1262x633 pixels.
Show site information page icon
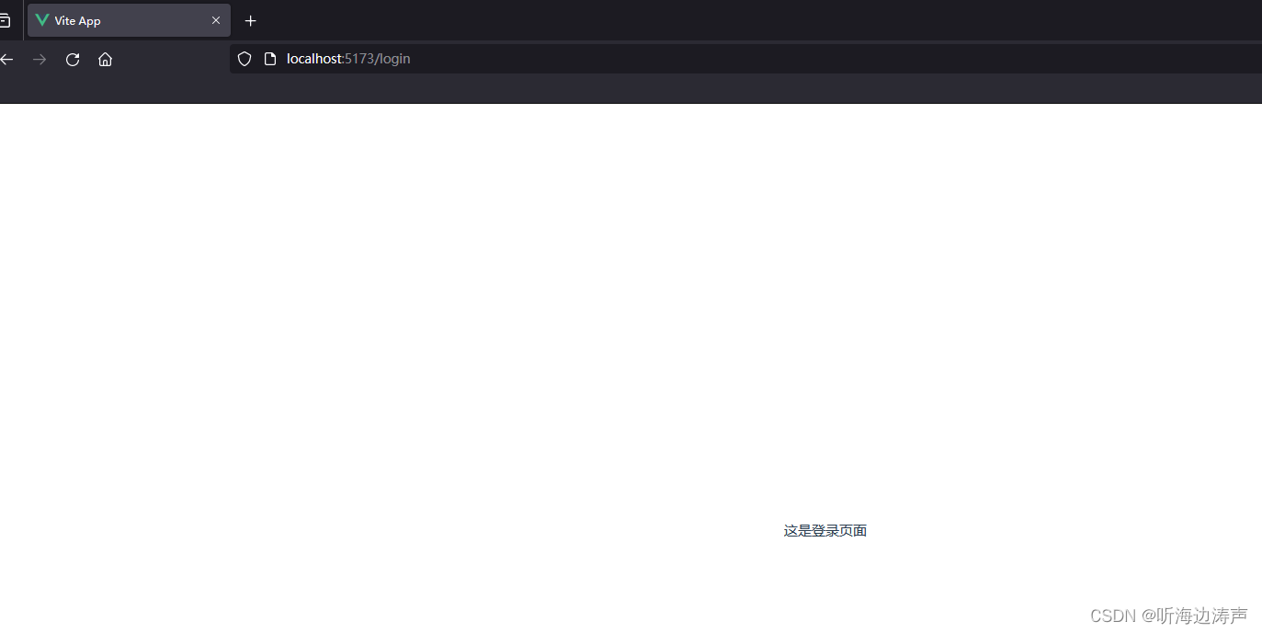tap(270, 59)
